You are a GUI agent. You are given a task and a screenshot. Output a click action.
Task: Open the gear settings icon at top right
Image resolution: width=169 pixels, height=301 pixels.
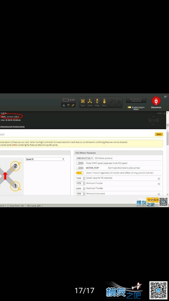pos(165,97)
